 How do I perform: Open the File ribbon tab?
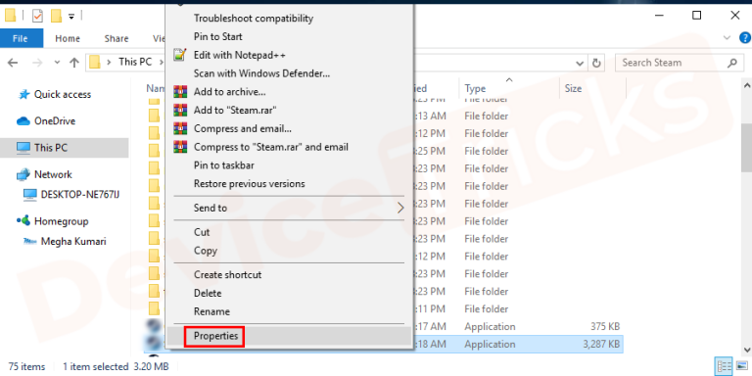coord(22,38)
